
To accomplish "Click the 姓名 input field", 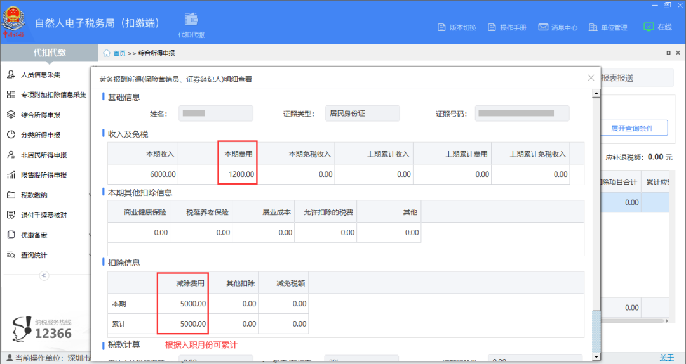I will click(216, 113).
